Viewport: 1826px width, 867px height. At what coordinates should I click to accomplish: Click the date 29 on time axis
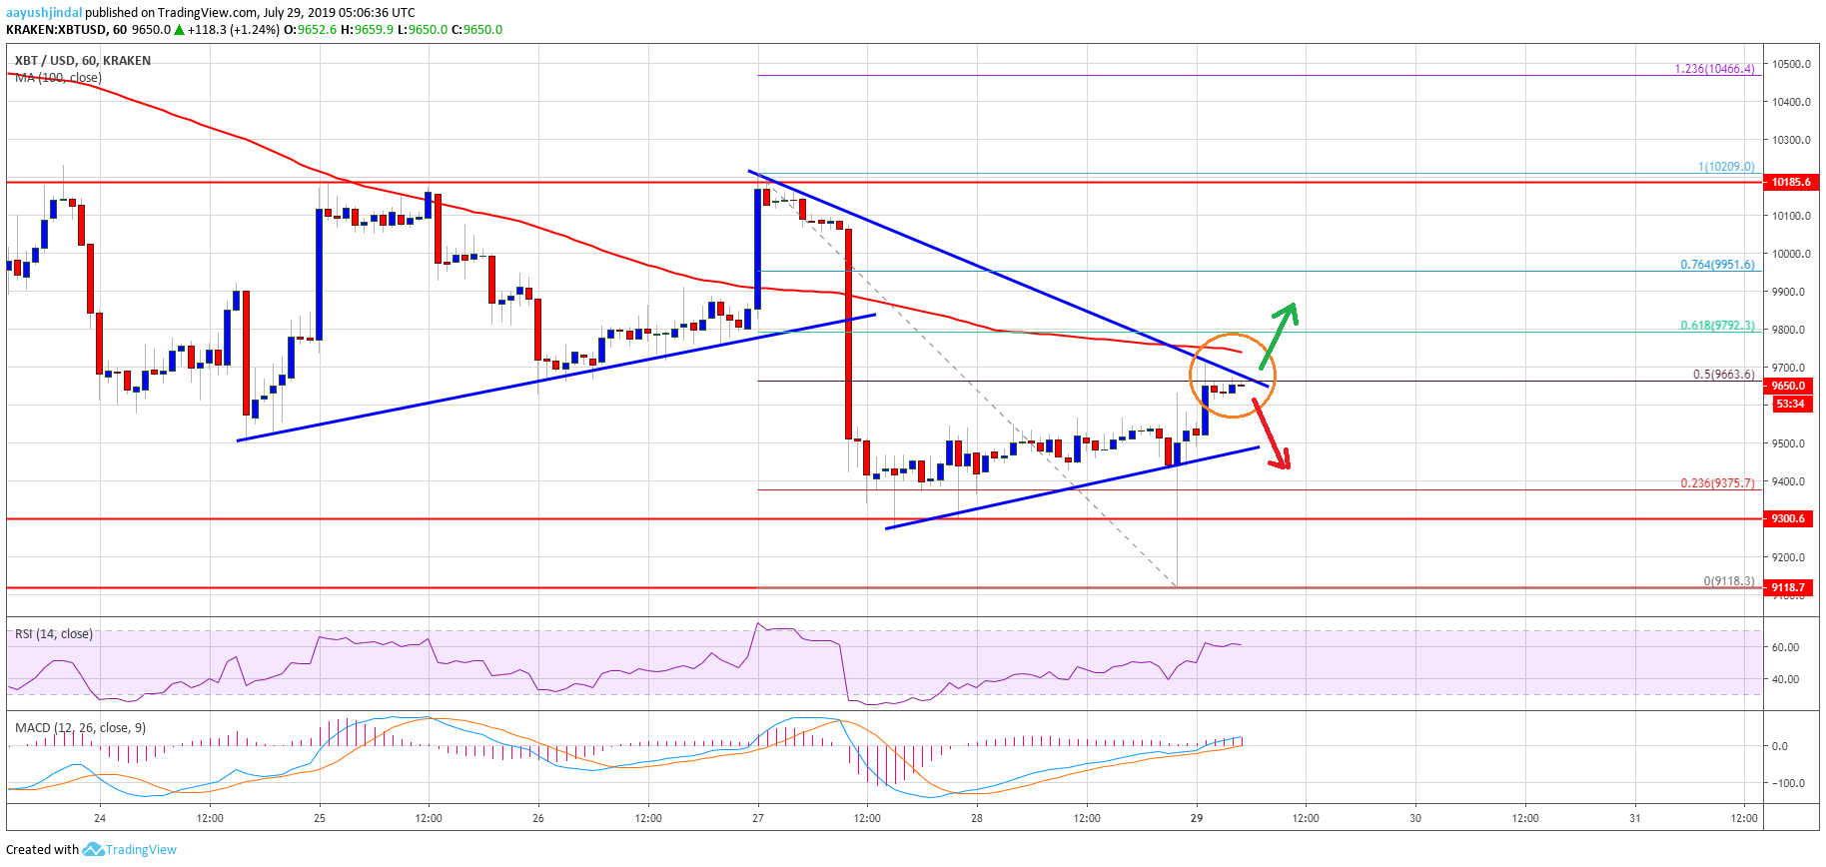[x=1197, y=818]
